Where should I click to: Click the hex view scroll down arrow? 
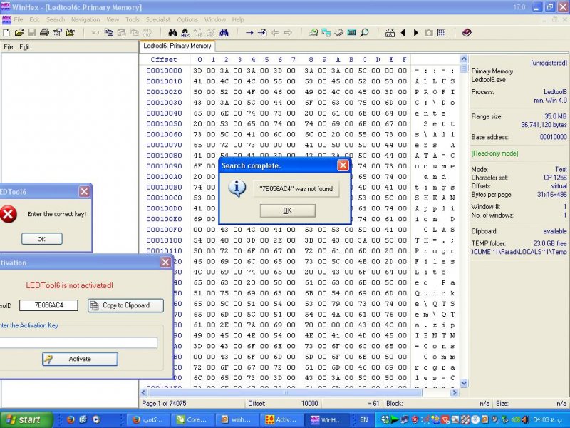pos(464,383)
